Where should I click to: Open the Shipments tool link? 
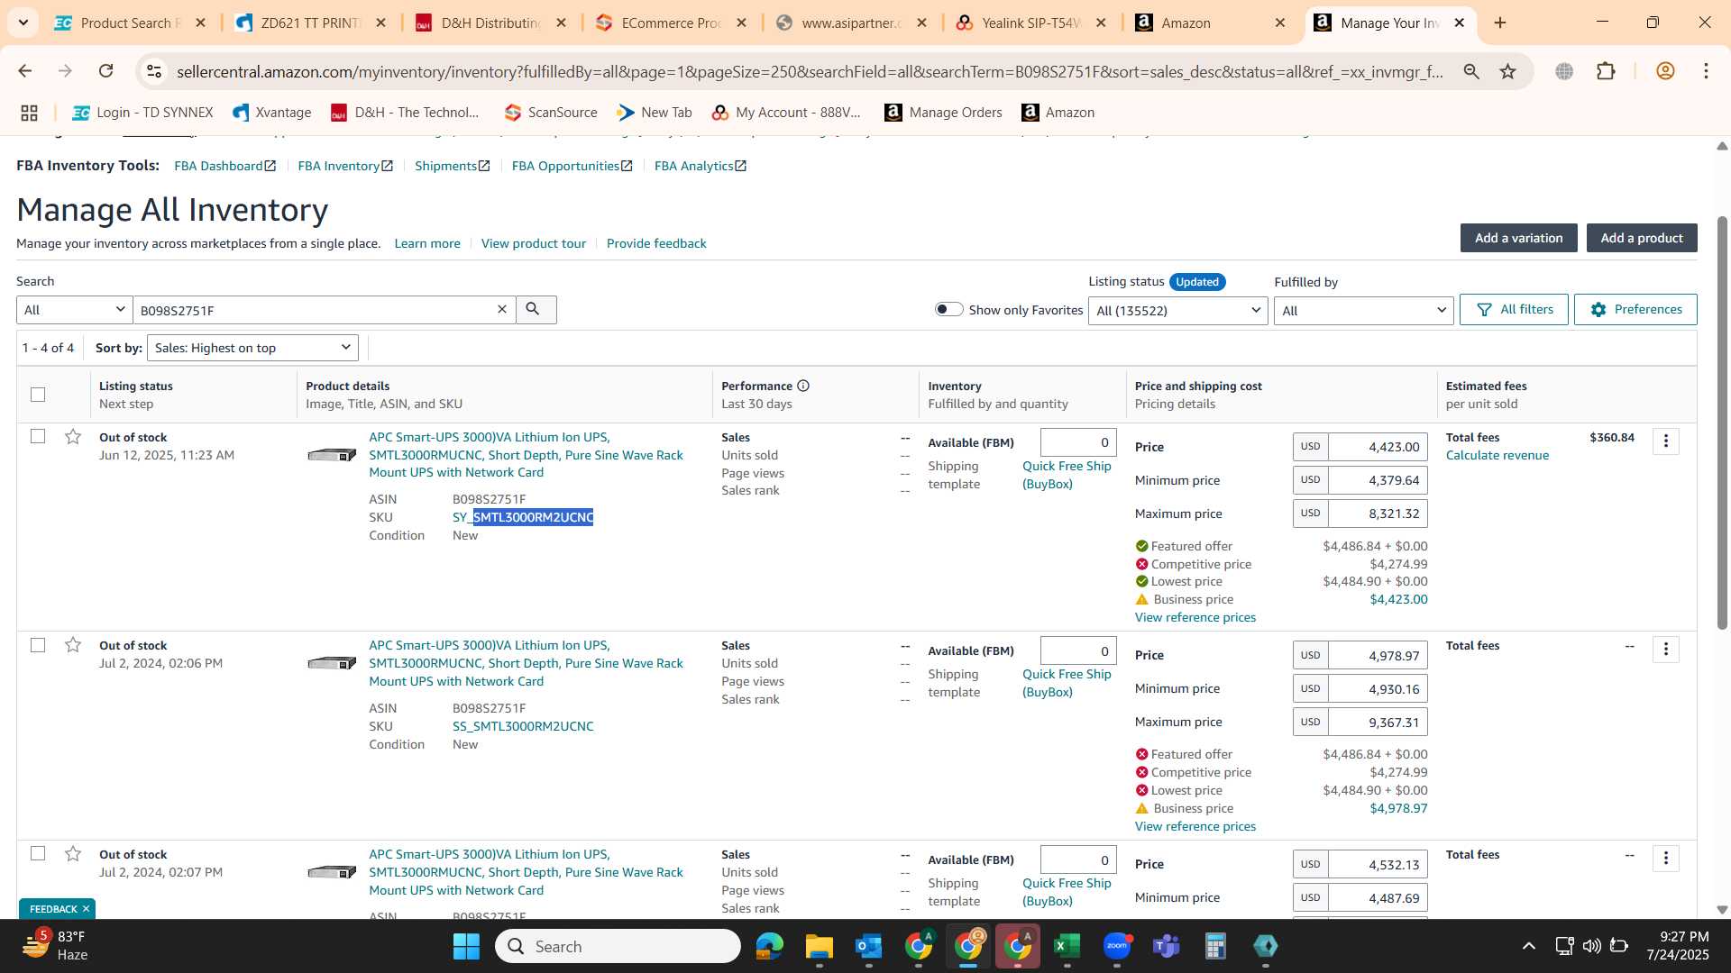pyautogui.click(x=452, y=166)
